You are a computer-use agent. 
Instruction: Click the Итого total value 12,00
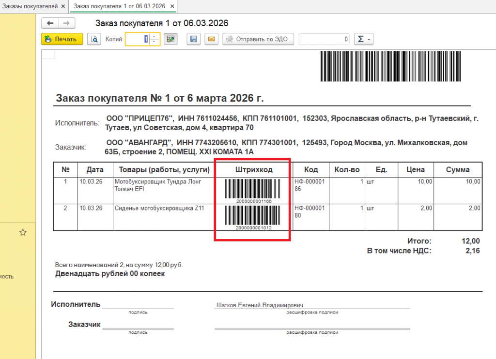(471, 241)
